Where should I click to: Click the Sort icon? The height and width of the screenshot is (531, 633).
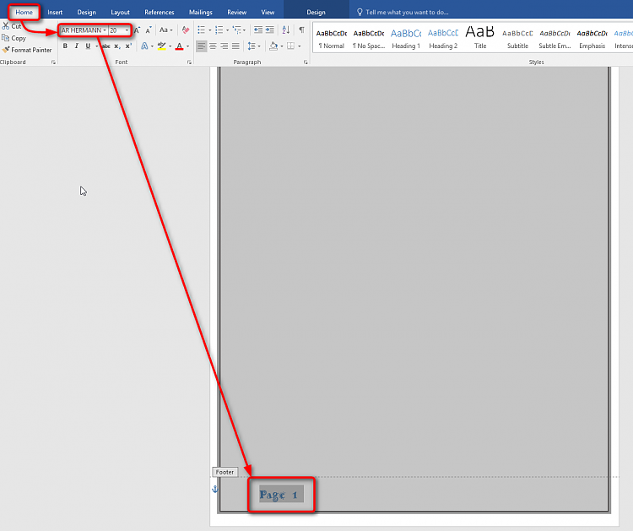click(x=286, y=30)
